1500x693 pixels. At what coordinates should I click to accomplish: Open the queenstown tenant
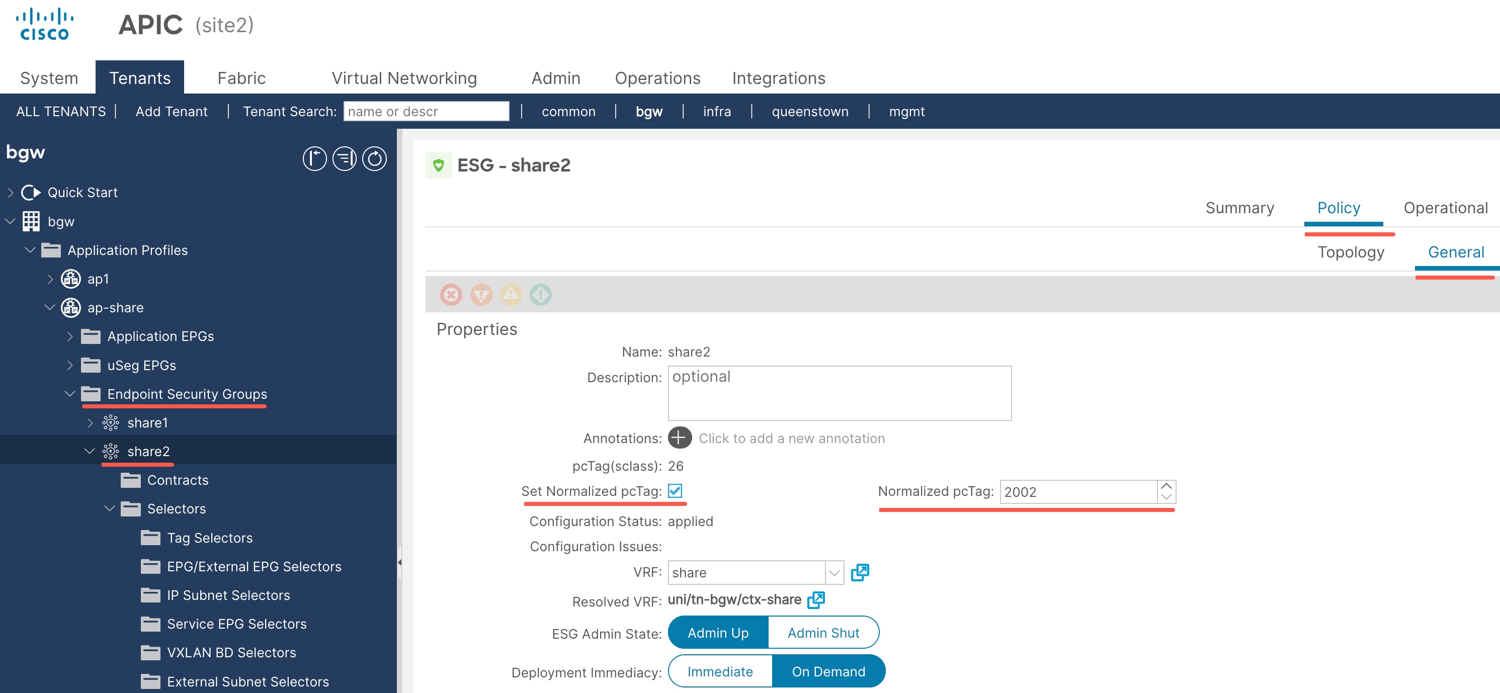click(x=810, y=111)
